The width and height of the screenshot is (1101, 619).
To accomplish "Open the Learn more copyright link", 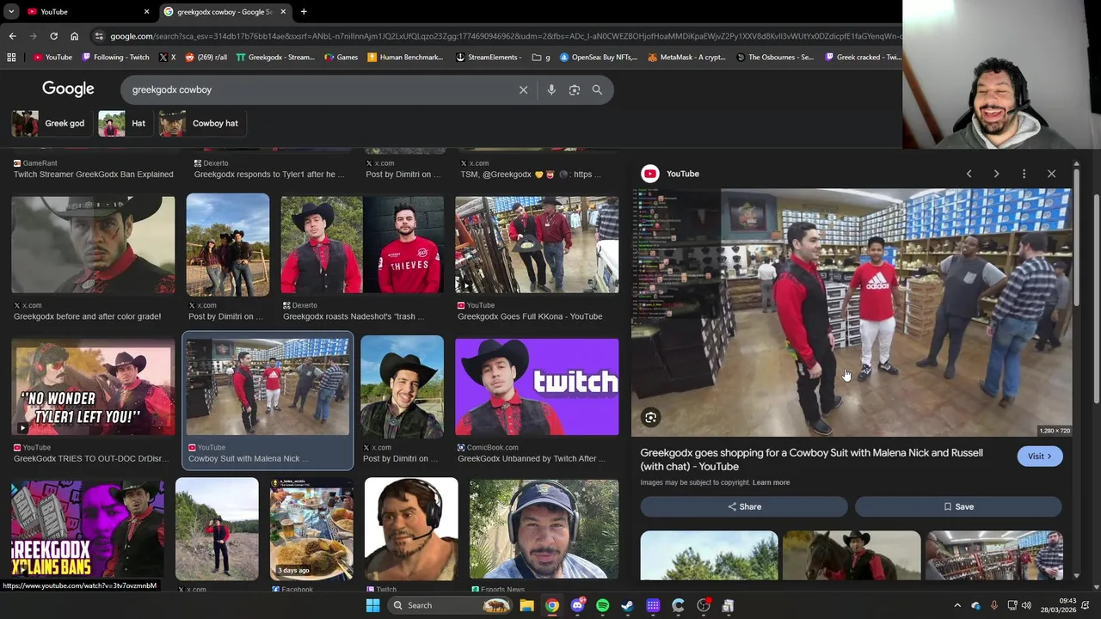I will pos(771,482).
